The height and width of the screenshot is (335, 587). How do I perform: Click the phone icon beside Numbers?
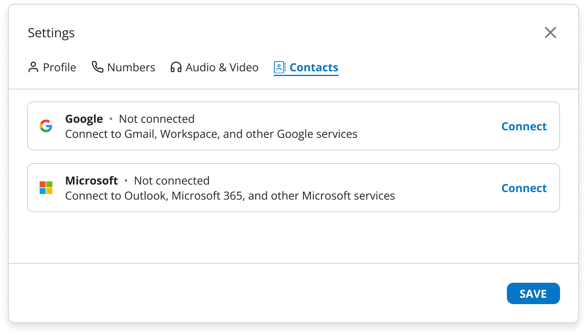pos(98,67)
